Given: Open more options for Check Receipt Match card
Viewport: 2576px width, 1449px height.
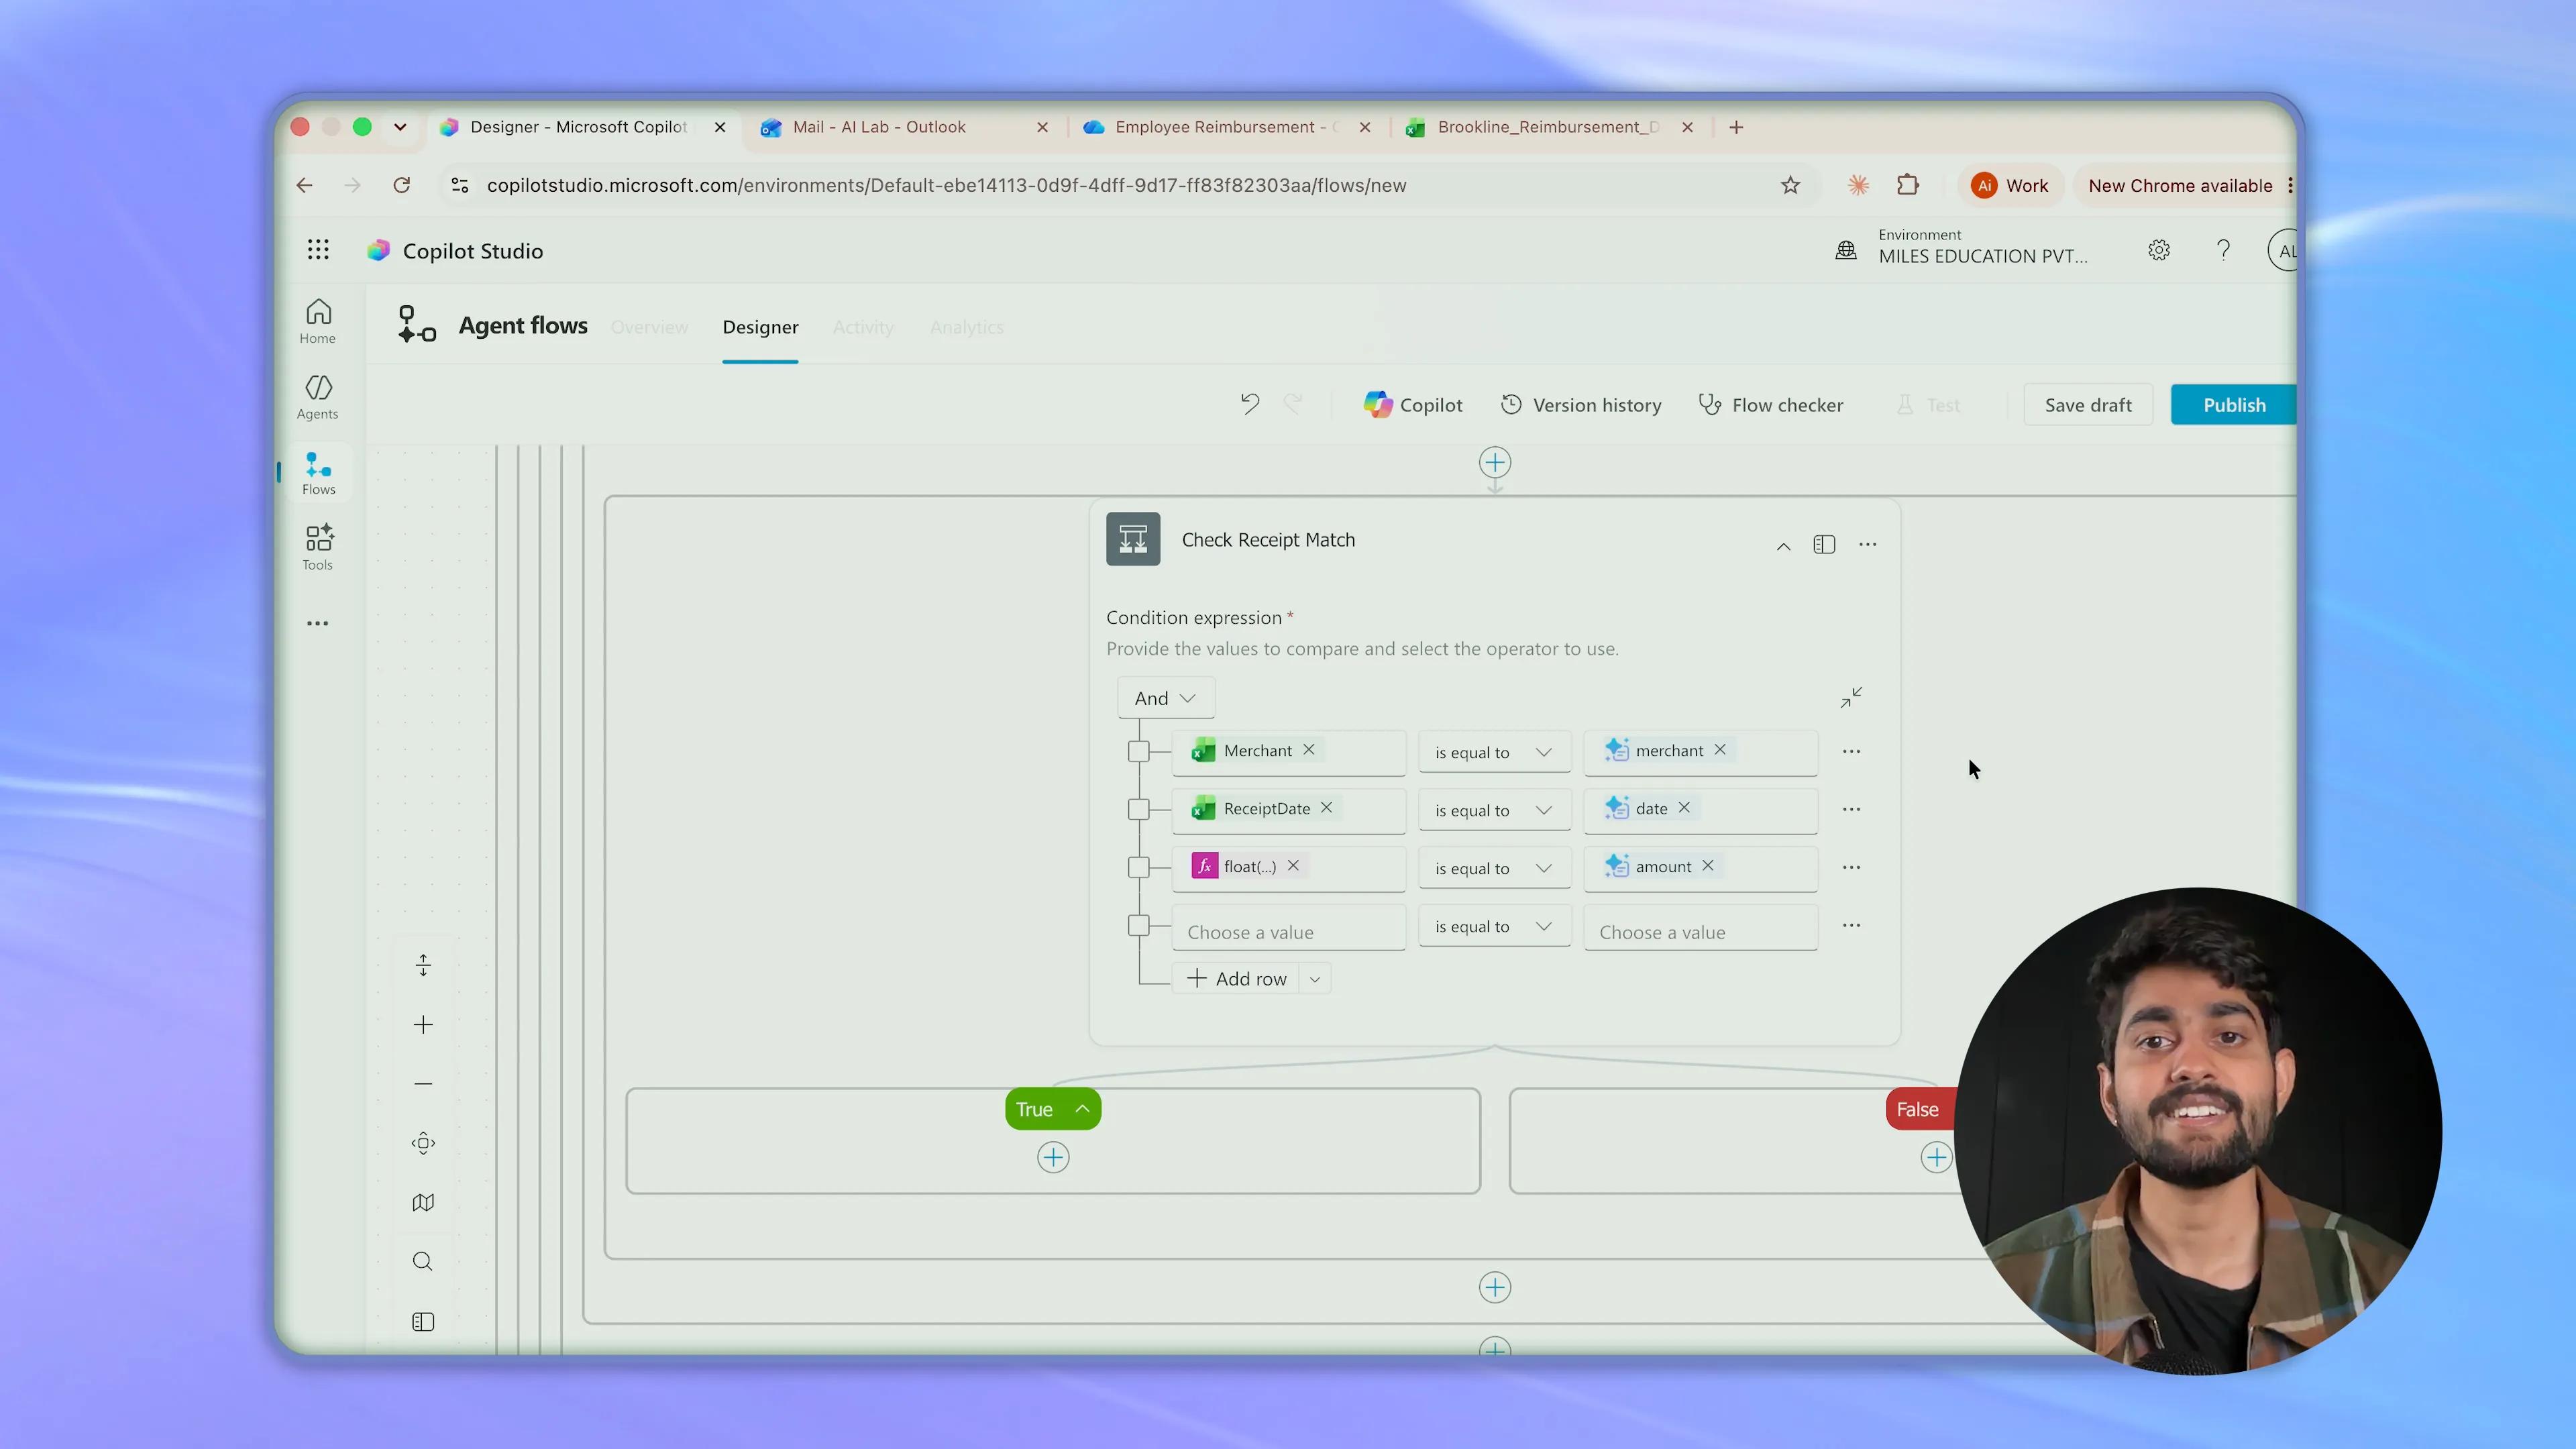Looking at the screenshot, I should (1867, 544).
